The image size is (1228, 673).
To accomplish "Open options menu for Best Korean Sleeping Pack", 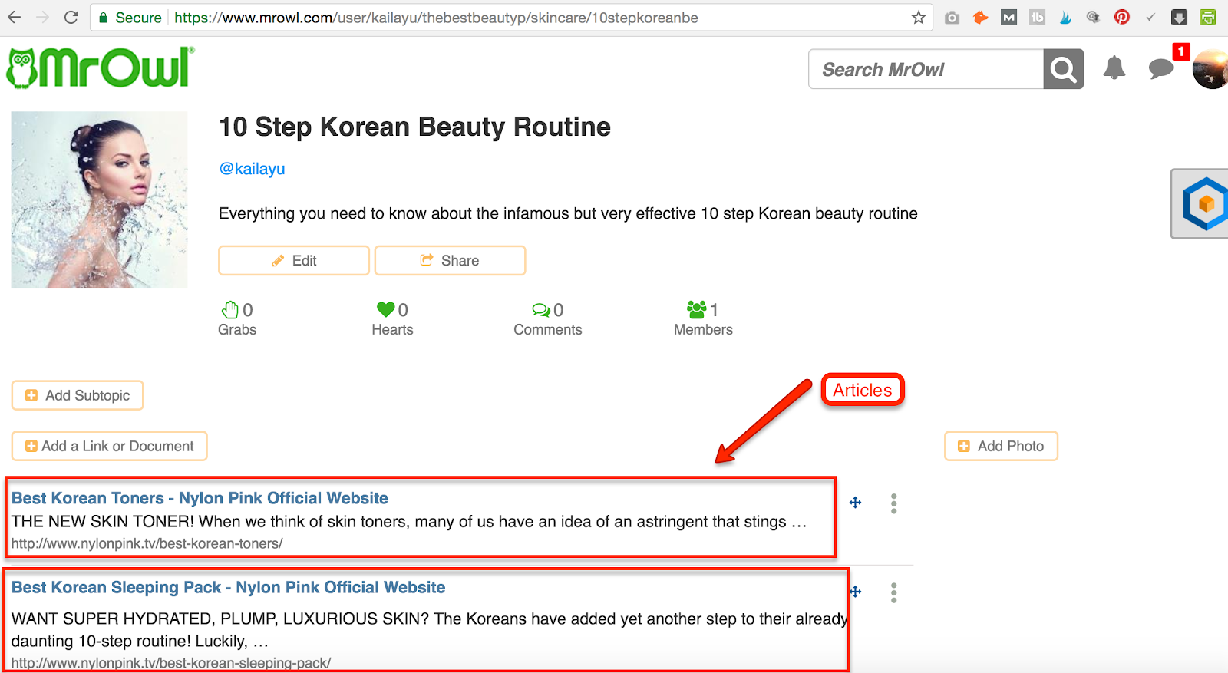I will point(893,592).
